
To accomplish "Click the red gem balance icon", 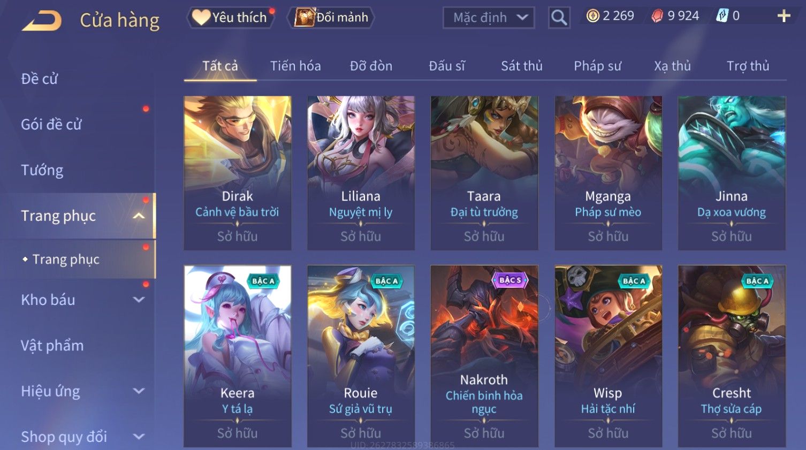I will [657, 16].
